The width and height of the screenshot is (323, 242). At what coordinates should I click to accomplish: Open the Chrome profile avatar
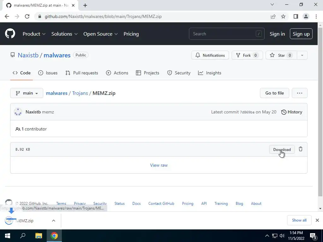306,16
